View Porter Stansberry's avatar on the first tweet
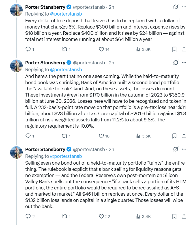Screen dimensions: 193x225 [16, 10]
